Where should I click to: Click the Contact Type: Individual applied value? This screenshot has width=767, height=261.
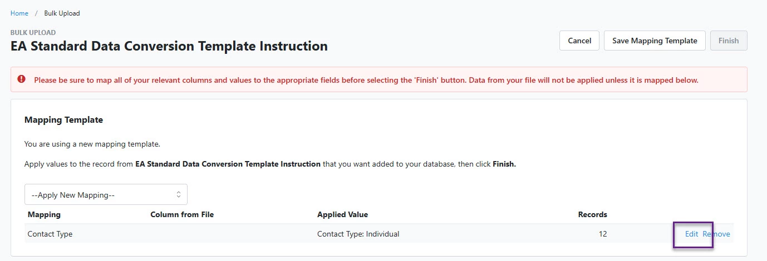[358, 234]
